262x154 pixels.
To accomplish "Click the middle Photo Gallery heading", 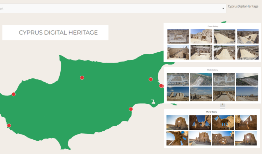I will (x=212, y=70).
